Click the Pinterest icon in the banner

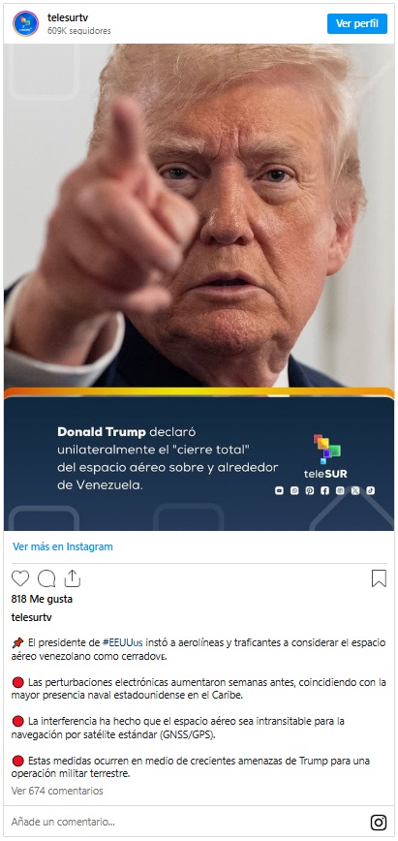click(x=310, y=490)
